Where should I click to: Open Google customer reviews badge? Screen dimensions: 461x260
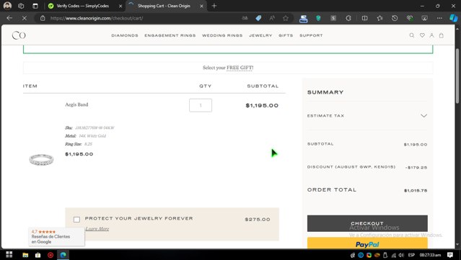tap(56, 236)
